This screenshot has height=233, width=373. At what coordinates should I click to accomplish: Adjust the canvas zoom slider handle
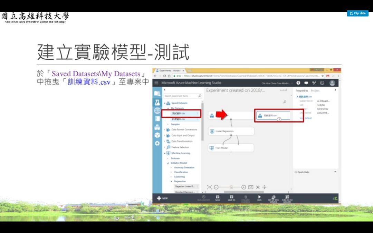click(231, 187)
